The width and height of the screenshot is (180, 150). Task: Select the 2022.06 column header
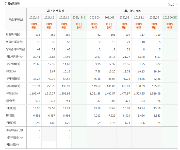(109, 17)
